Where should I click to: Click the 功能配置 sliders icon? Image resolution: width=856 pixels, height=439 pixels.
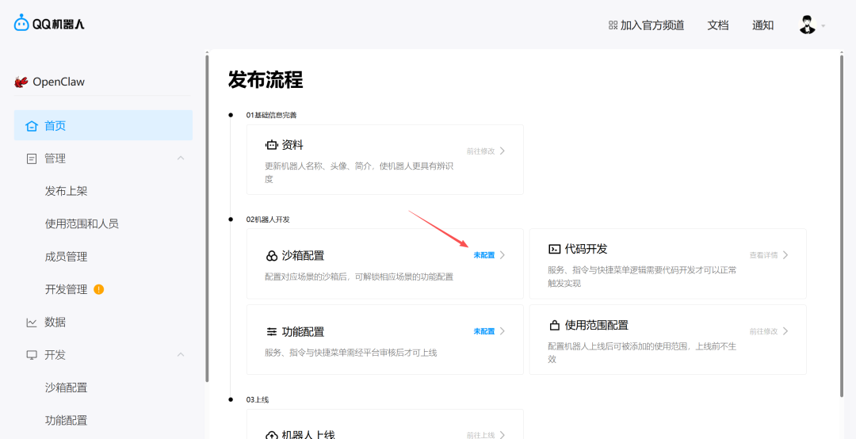[x=272, y=332]
